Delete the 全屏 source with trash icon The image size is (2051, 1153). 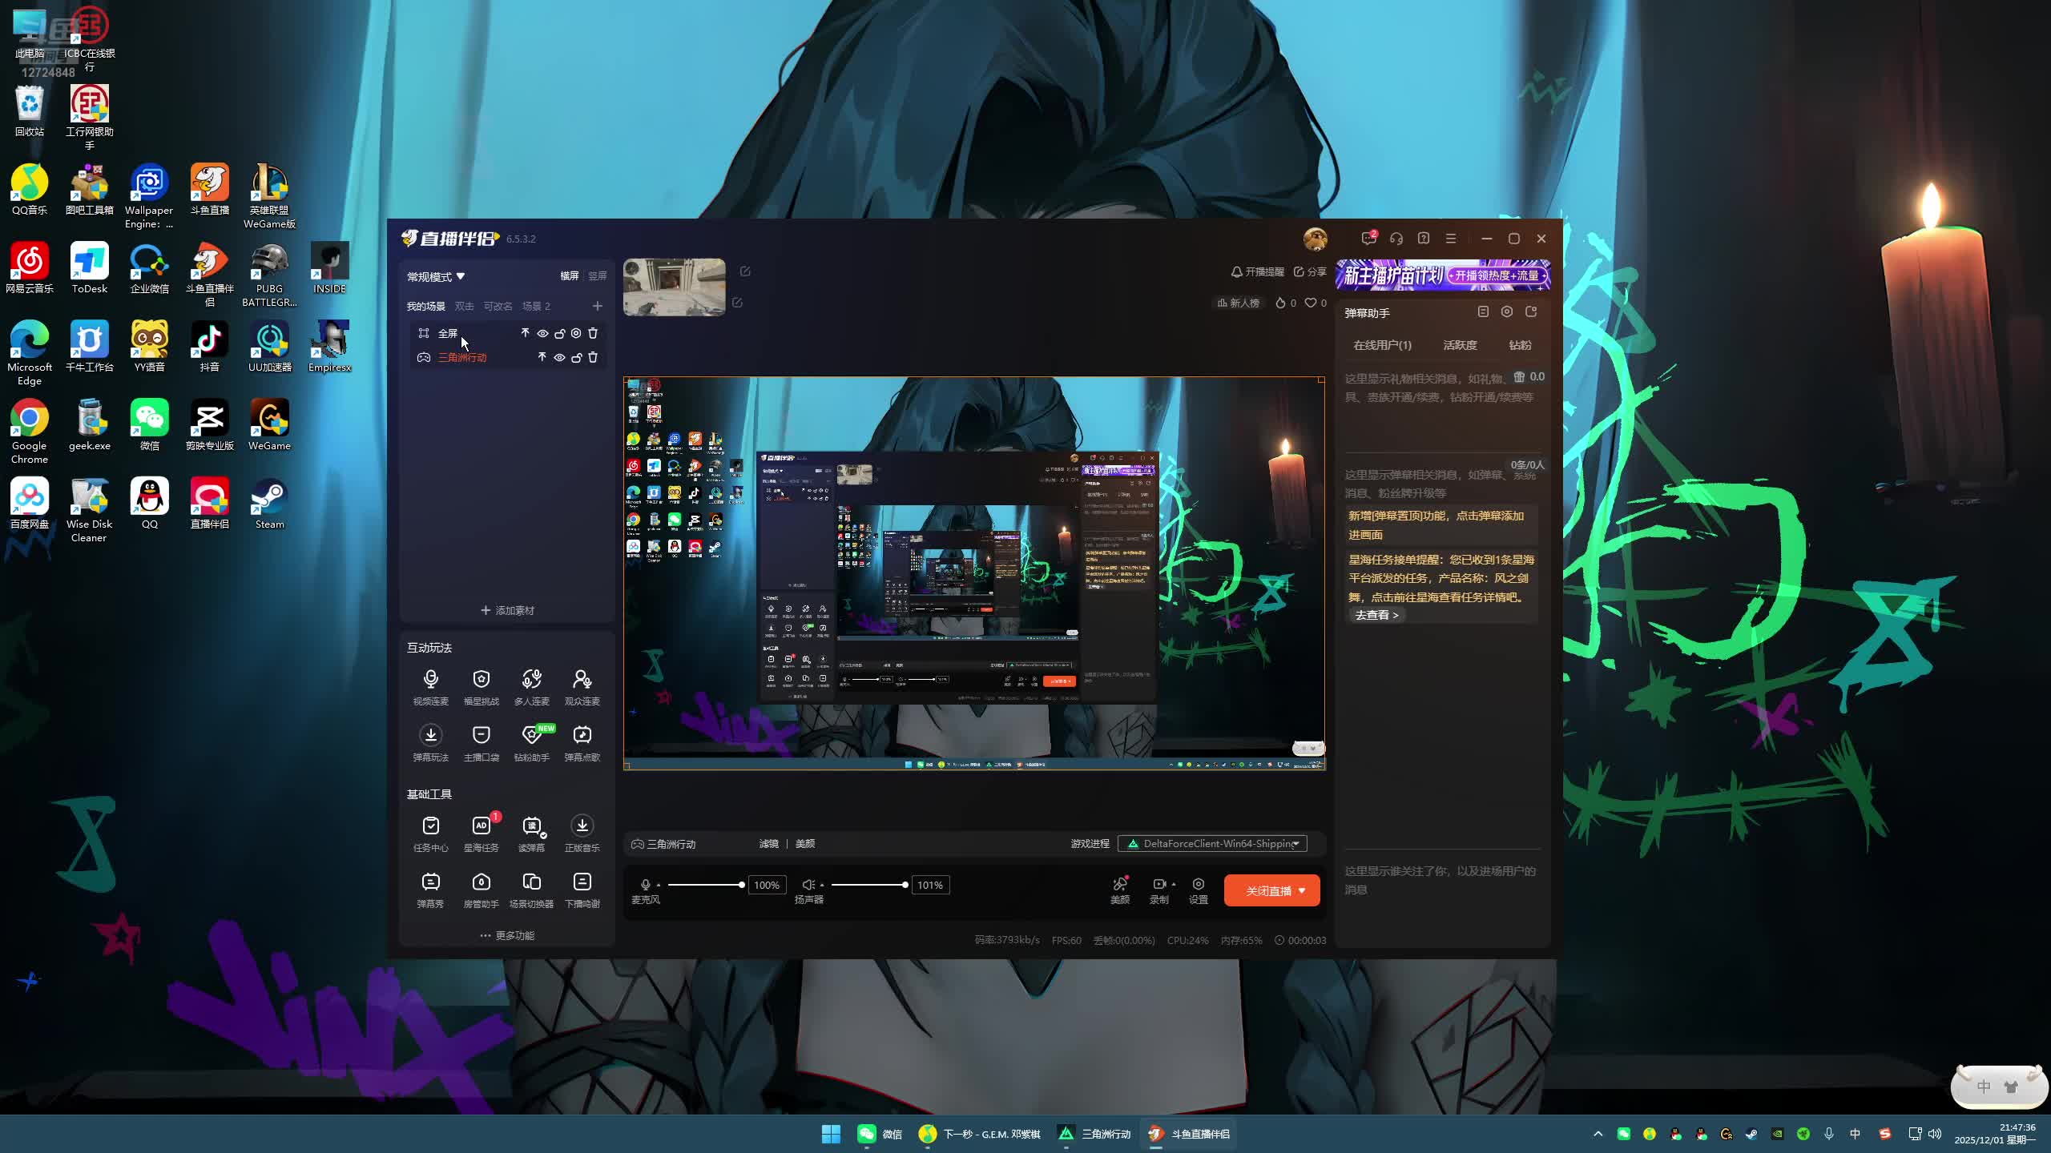coord(593,333)
